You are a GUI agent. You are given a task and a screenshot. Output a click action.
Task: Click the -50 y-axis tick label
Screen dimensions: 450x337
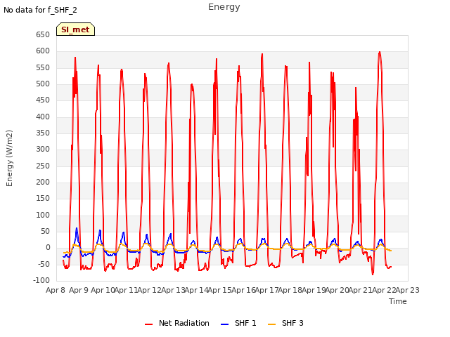tap(44, 264)
